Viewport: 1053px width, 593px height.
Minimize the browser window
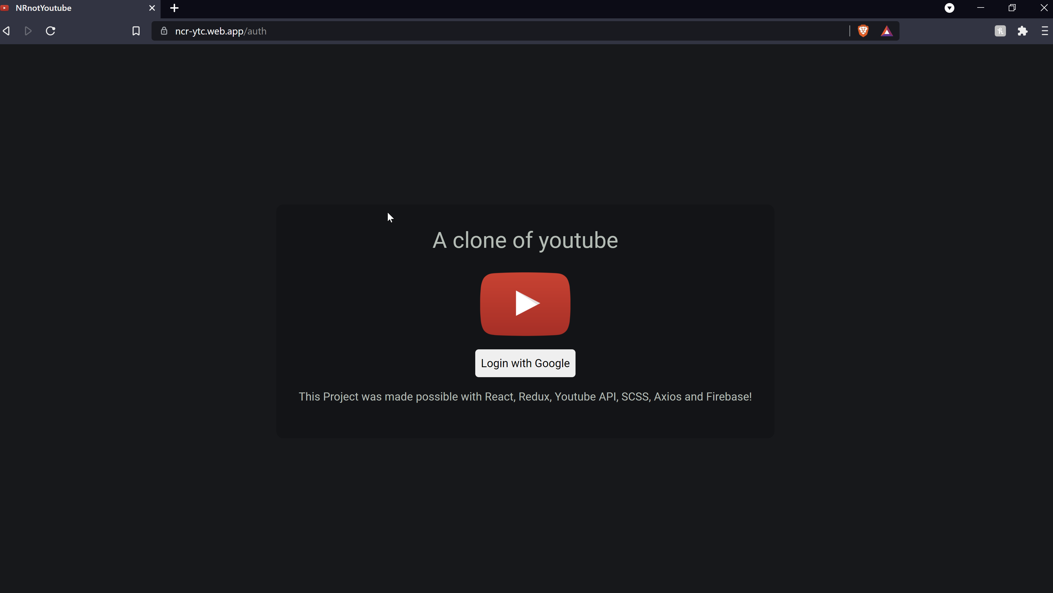[981, 7]
